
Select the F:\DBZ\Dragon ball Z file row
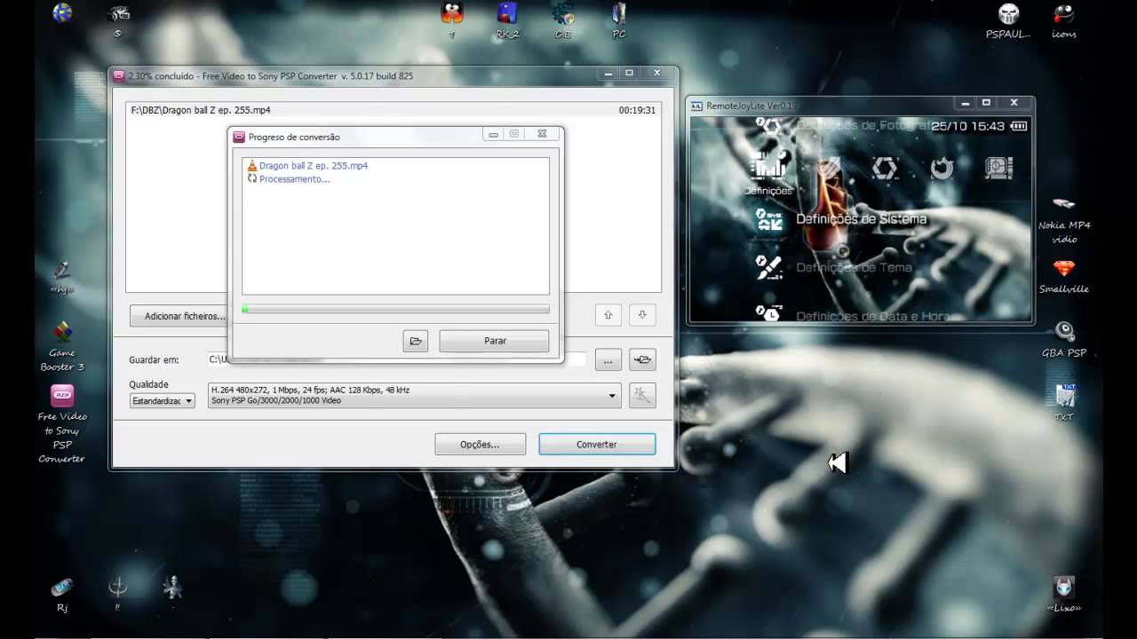(x=394, y=110)
